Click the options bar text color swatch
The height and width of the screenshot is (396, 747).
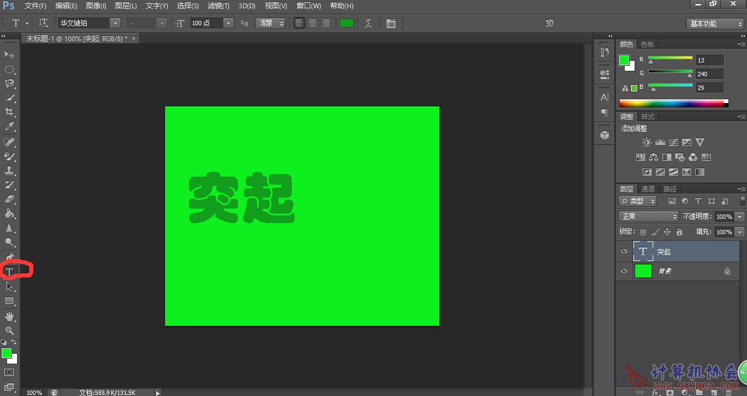[x=347, y=23]
